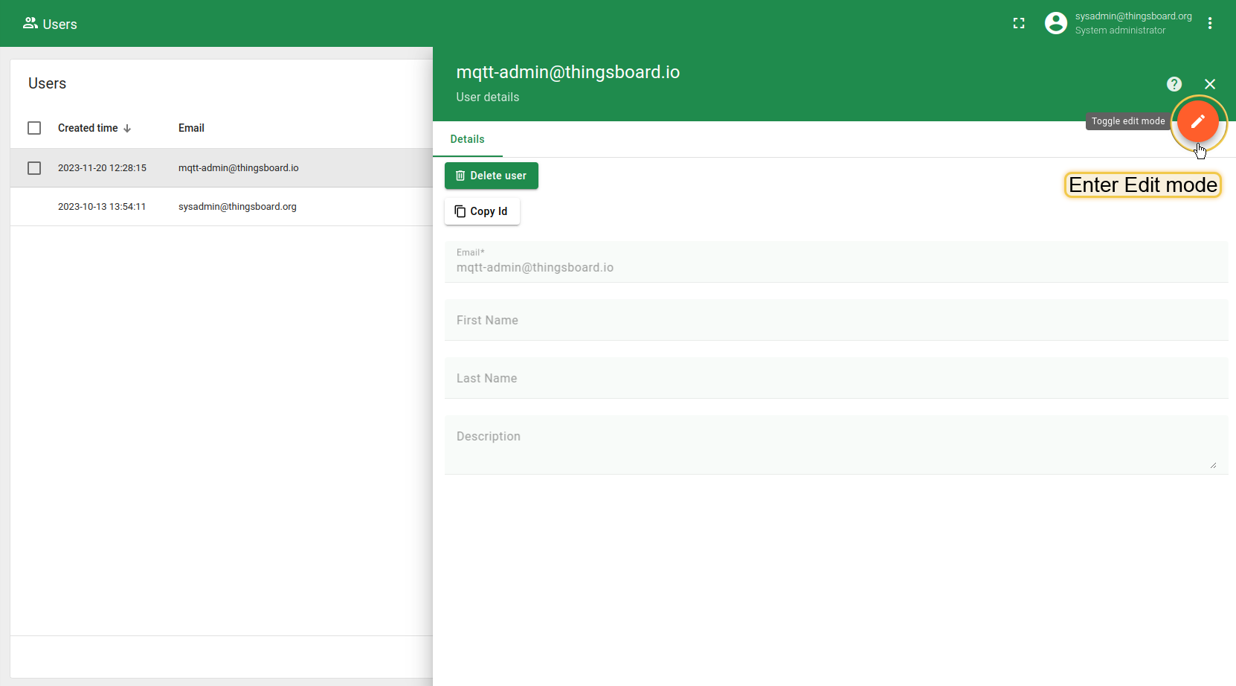Click the Description text area
This screenshot has width=1236, height=686.
coord(836,445)
